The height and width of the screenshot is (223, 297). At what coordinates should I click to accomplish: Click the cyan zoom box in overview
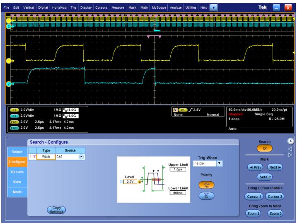pos(157,31)
